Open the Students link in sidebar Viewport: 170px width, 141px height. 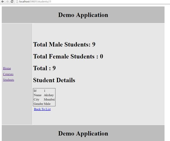pos(8,80)
